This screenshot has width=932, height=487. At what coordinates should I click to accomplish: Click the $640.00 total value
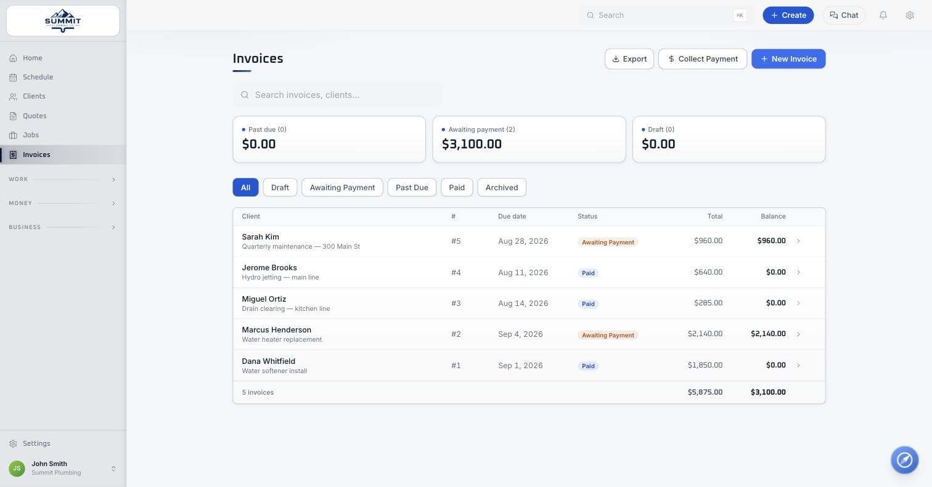click(708, 272)
